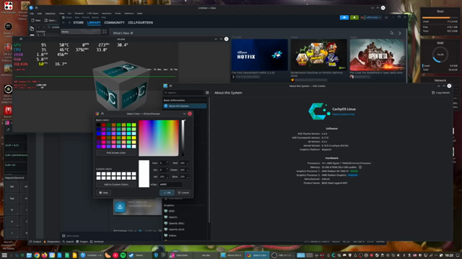Click the Spotify icon in the taskbar
This screenshot has width=462, height=259.
pos(123,255)
